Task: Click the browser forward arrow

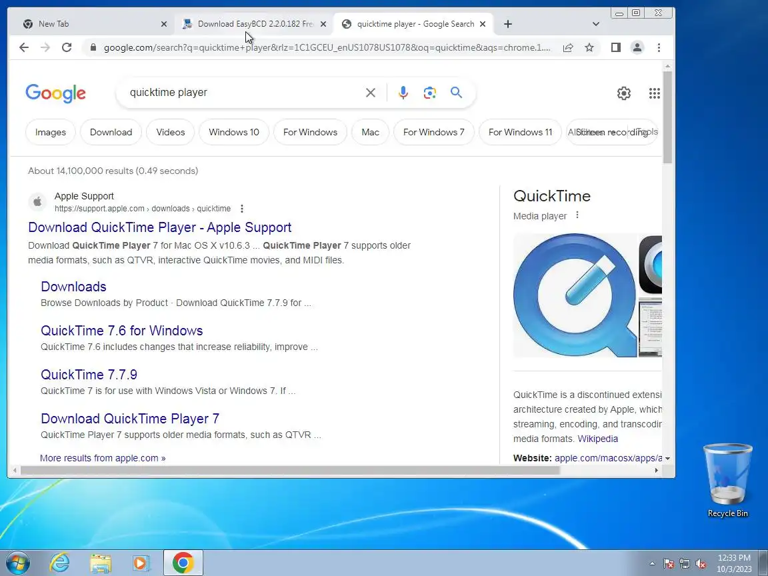Action: click(x=45, y=47)
